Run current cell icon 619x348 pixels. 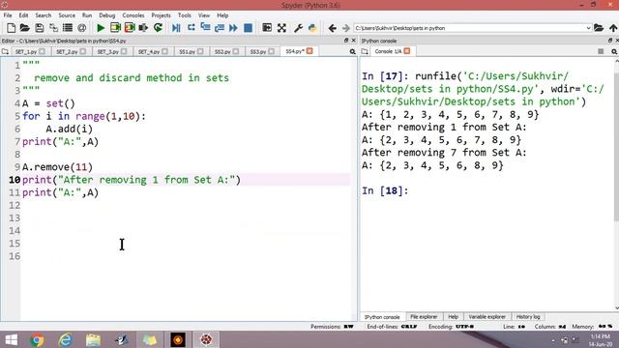(x=115, y=28)
